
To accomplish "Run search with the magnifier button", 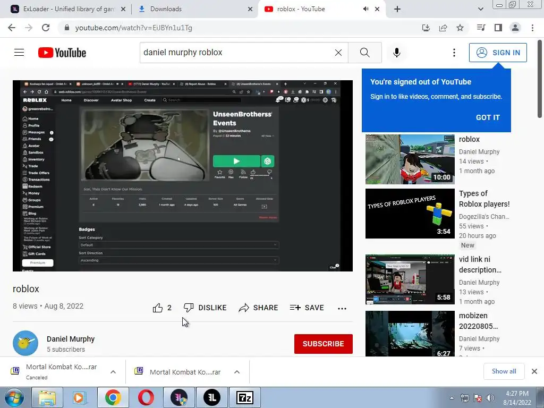I will tap(364, 53).
